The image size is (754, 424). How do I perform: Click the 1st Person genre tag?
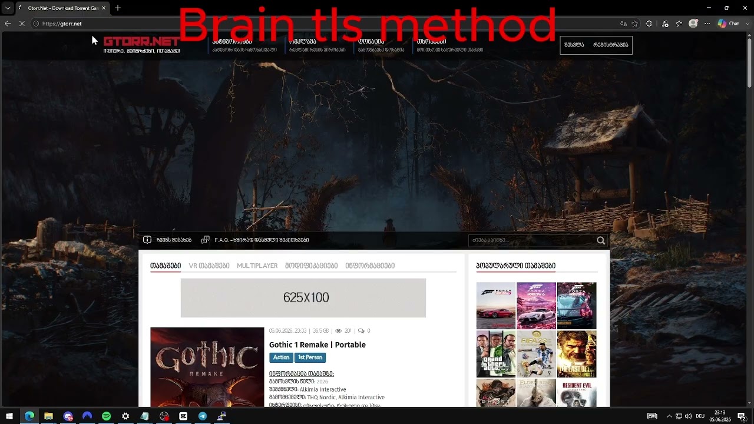310,357
